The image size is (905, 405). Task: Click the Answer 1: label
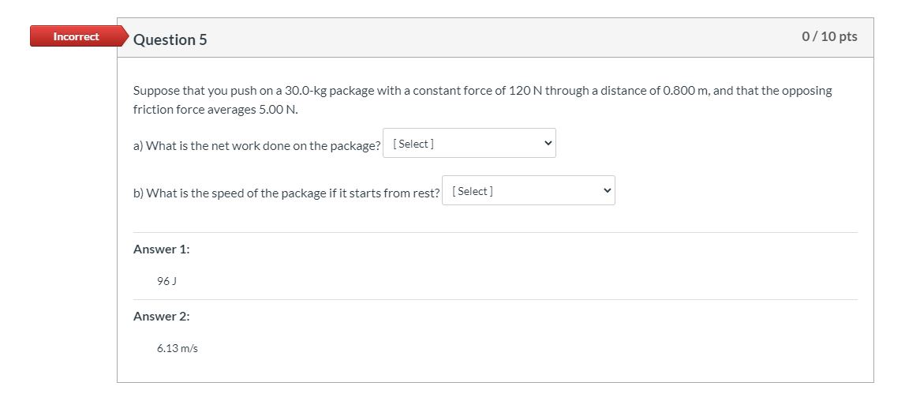(x=162, y=249)
